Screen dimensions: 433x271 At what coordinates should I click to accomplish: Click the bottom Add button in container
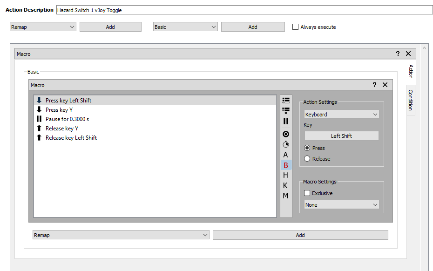coord(300,235)
